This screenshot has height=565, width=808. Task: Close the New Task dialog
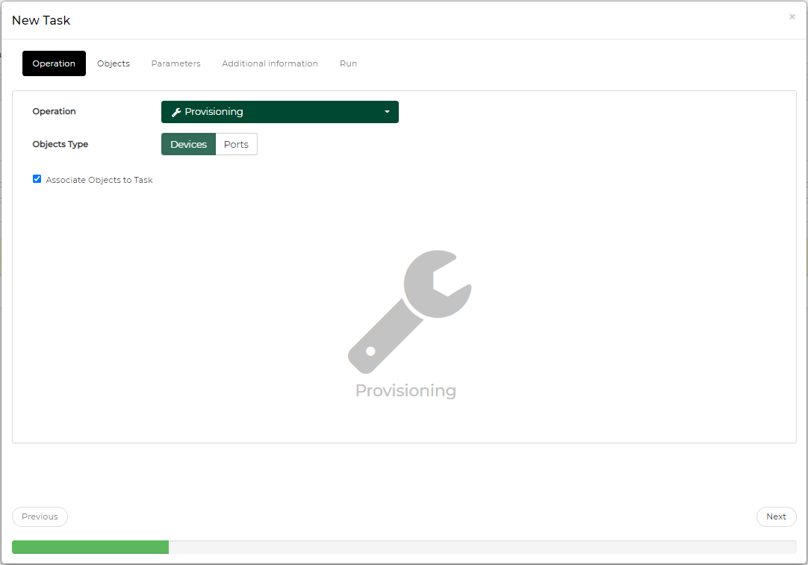(x=792, y=17)
